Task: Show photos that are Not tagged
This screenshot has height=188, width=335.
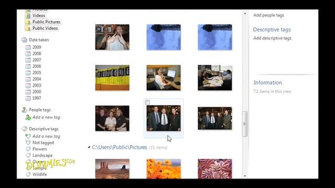Action: coord(43,143)
